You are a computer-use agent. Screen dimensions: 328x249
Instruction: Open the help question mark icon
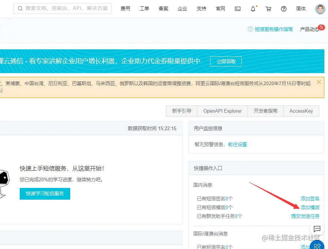[x=284, y=9]
